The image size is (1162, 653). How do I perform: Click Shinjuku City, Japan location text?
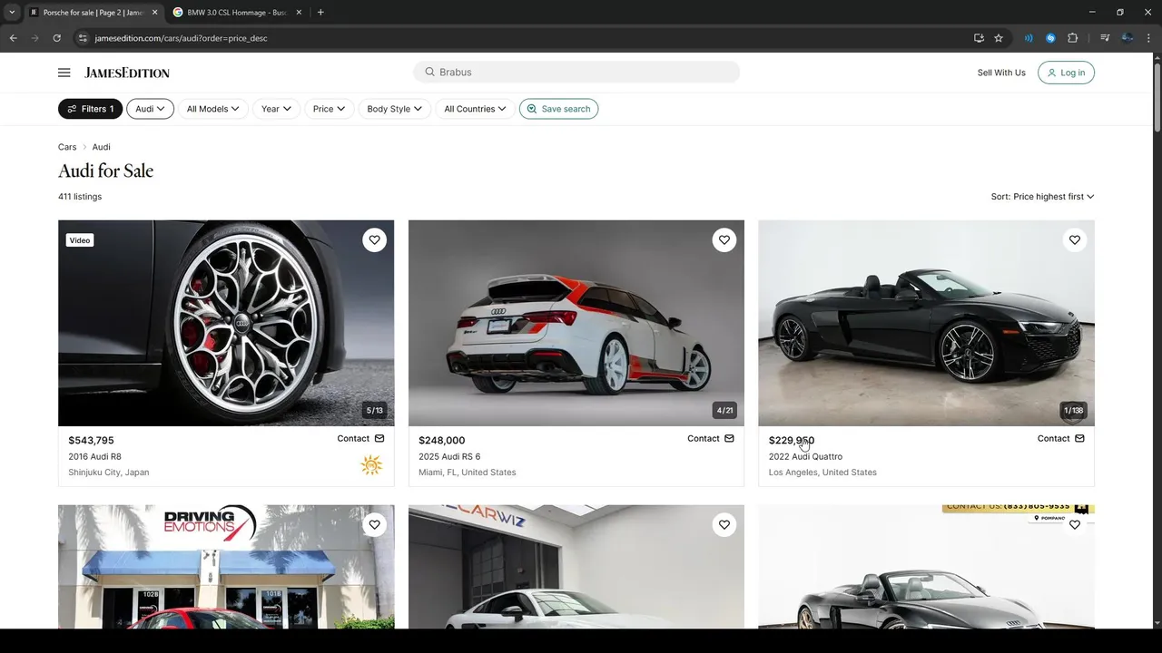pos(109,473)
